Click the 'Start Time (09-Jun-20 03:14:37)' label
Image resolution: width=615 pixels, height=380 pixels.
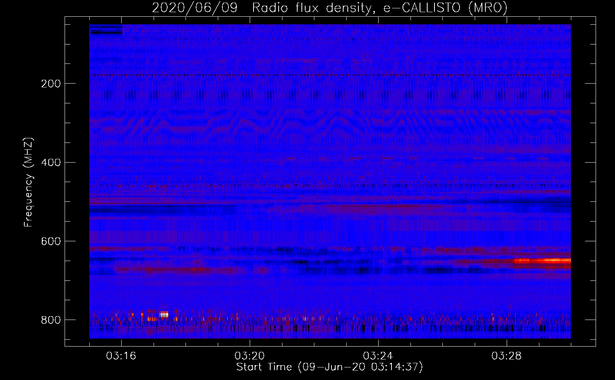pyautogui.click(x=330, y=367)
